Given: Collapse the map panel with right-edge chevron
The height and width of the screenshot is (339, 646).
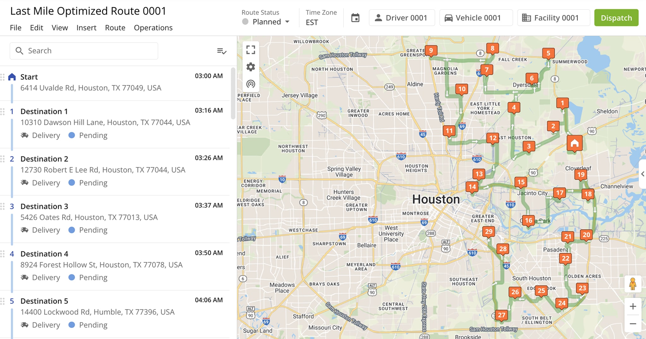Looking at the screenshot, I should click(643, 174).
